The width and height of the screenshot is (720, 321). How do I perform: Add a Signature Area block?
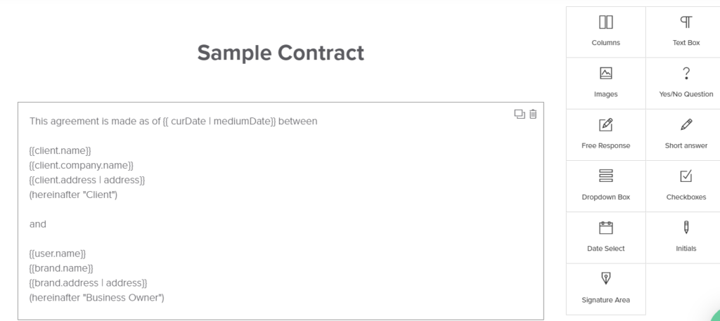pyautogui.click(x=605, y=289)
